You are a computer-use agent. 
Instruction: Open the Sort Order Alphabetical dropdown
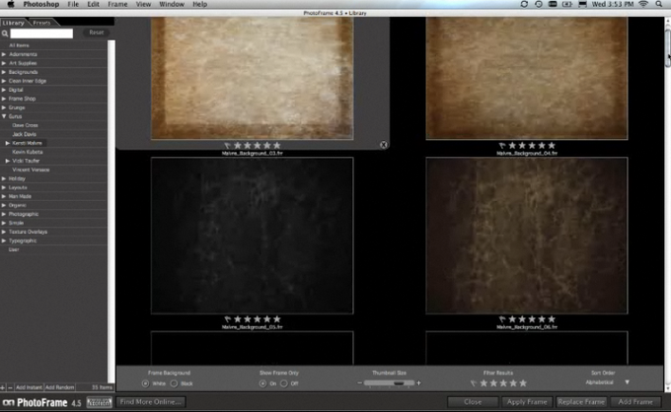[606, 382]
